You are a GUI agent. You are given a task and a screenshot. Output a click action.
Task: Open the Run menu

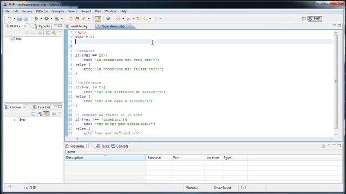[x=98, y=11]
